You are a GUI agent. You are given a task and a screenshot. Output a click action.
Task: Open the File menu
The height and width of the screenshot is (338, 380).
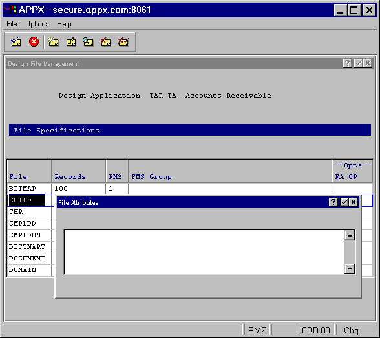12,24
